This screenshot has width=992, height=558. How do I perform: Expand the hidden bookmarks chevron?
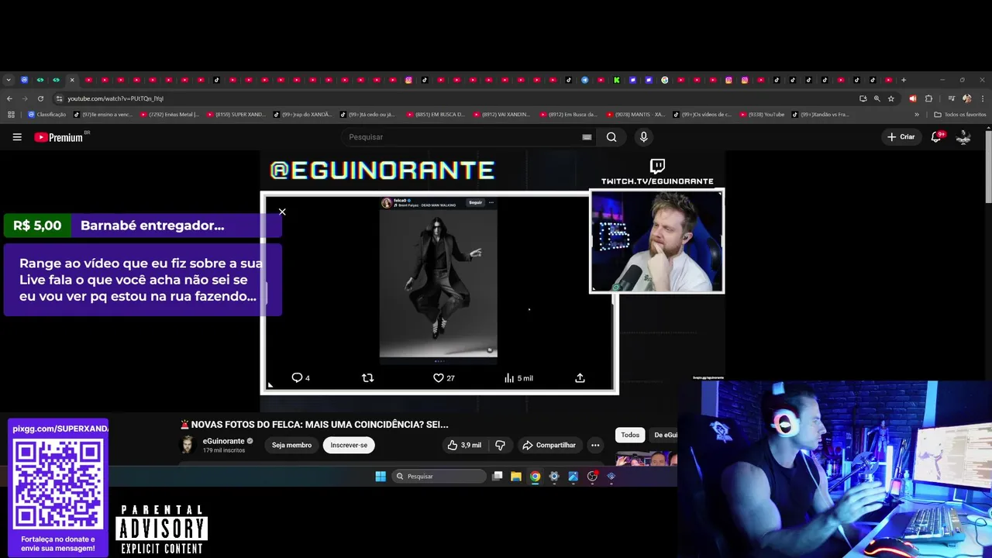tap(917, 115)
